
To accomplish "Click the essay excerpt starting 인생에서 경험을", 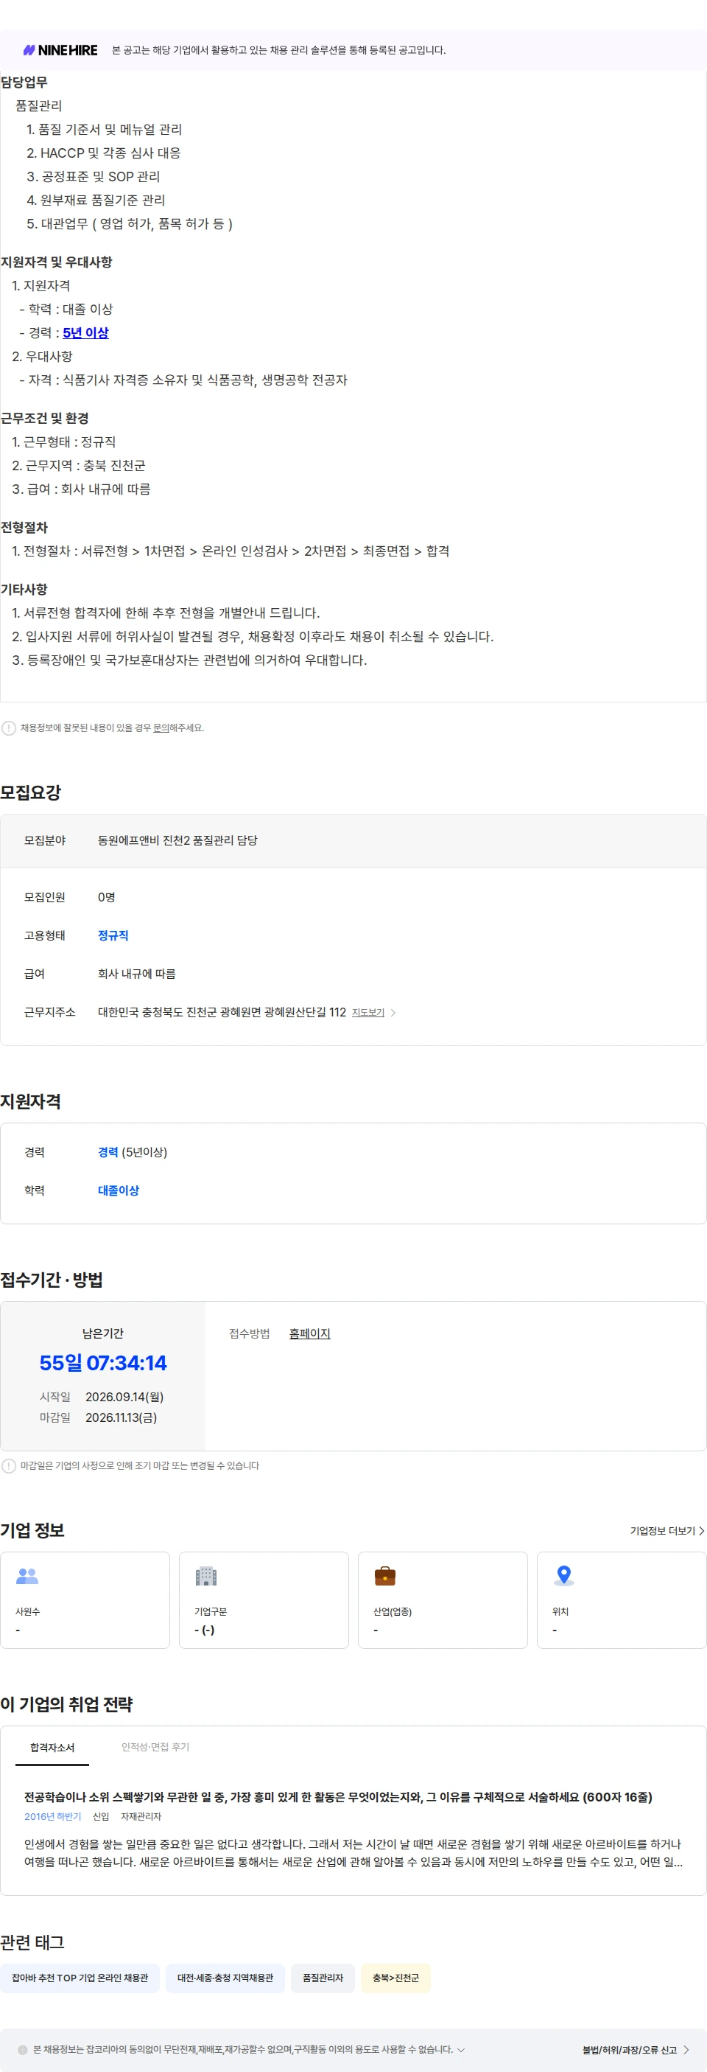I will (x=353, y=1852).
